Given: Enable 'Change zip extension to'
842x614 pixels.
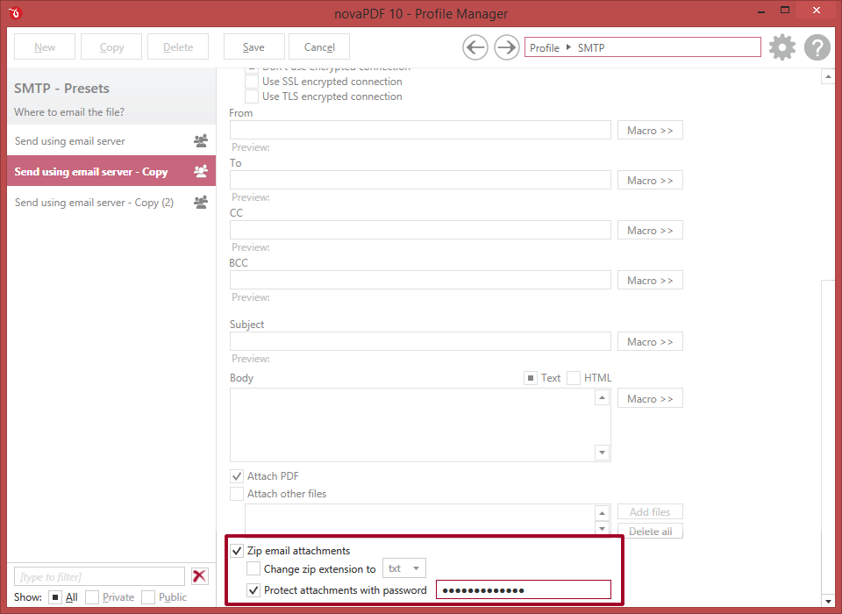Looking at the screenshot, I should click(x=253, y=568).
